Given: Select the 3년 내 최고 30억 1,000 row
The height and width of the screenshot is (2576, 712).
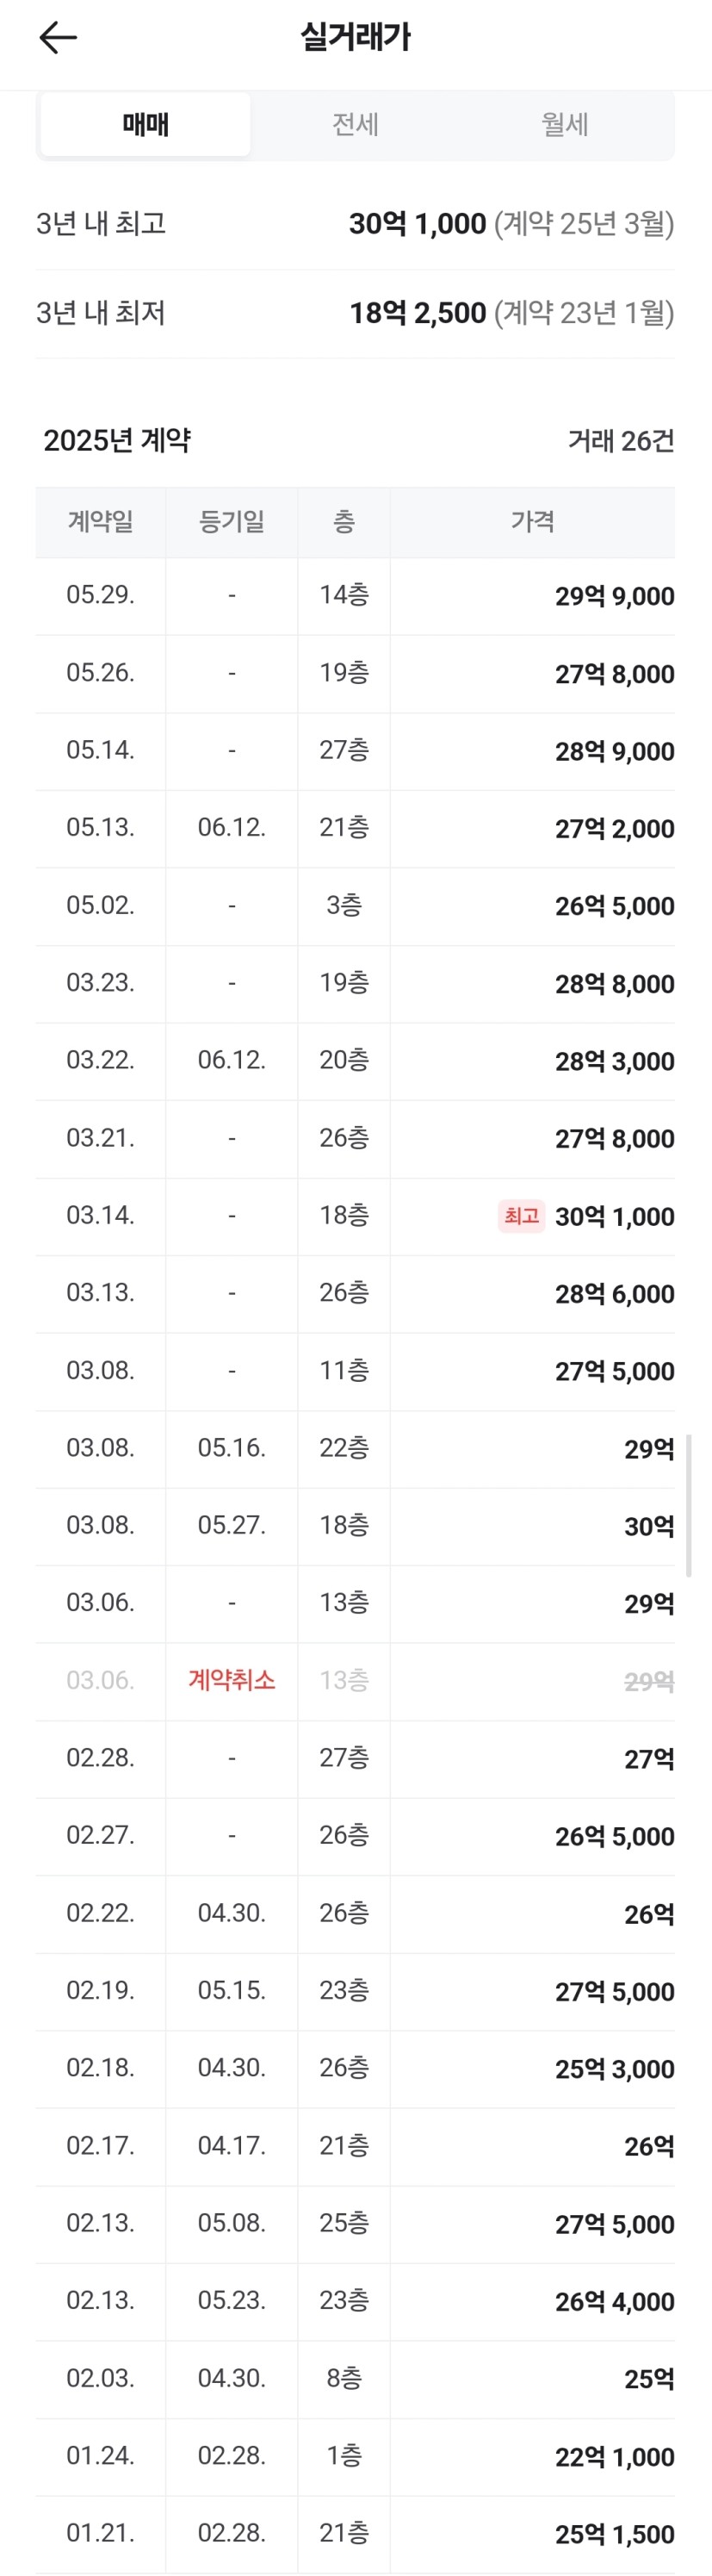Looking at the screenshot, I should pyautogui.click(x=355, y=223).
